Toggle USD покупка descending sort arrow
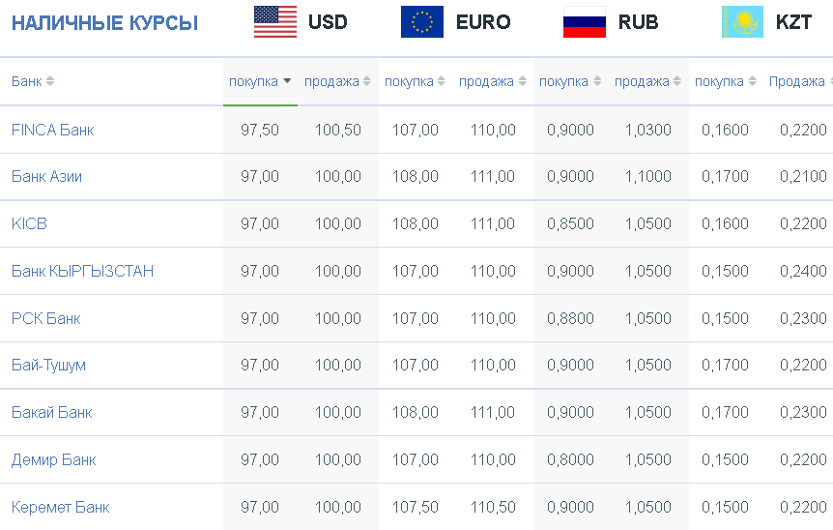The height and width of the screenshot is (530, 833). pos(287,81)
